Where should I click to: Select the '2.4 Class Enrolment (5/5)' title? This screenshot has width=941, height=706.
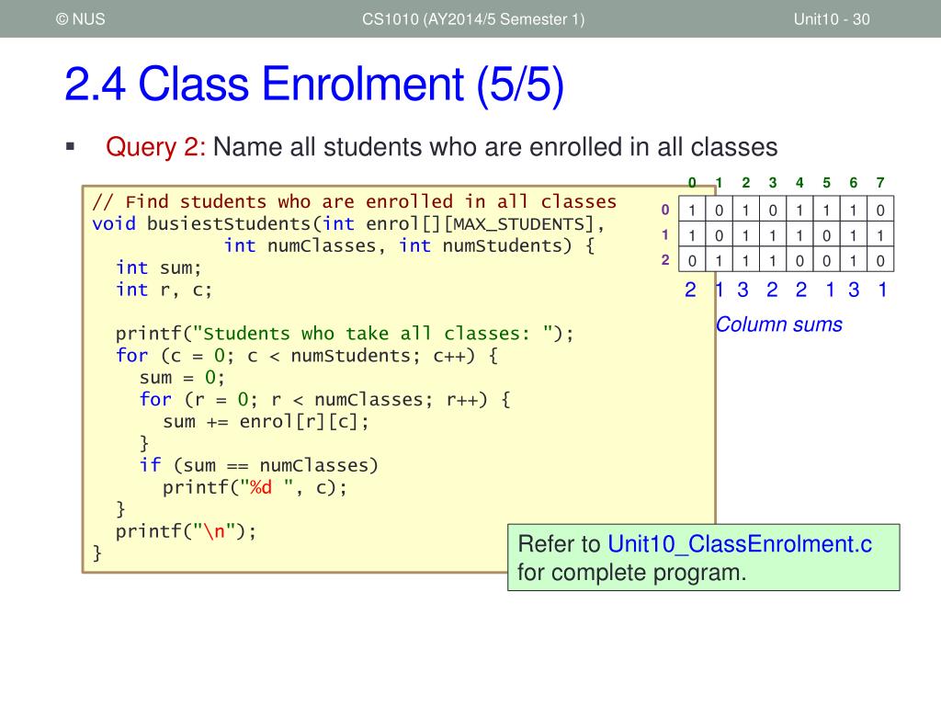[314, 84]
